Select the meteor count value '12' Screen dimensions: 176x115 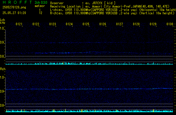click(x=41, y=13)
